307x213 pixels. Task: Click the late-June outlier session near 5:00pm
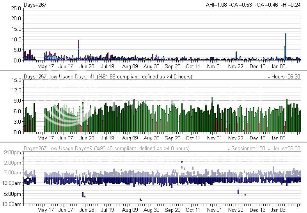pyautogui.click(x=83, y=194)
